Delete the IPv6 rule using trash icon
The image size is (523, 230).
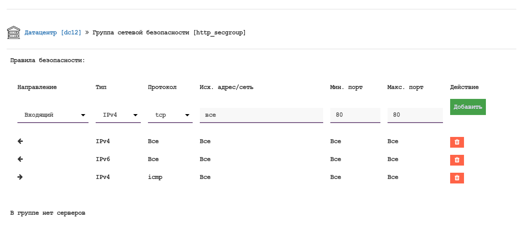click(457, 160)
